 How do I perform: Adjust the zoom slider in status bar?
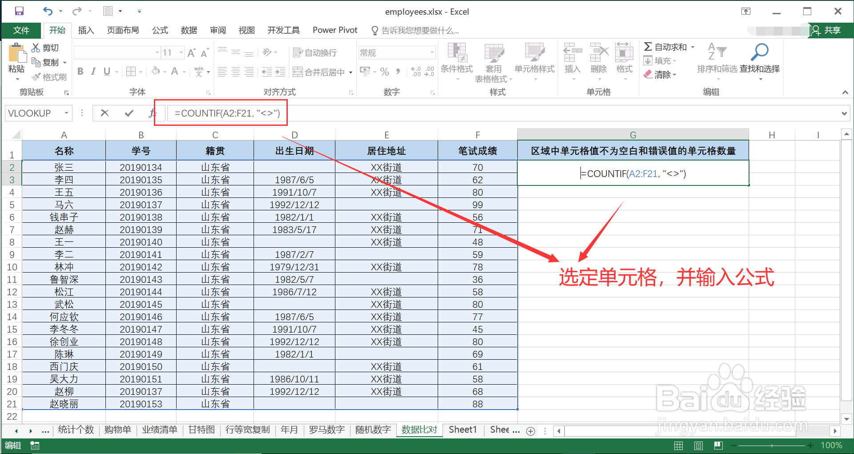(x=772, y=445)
